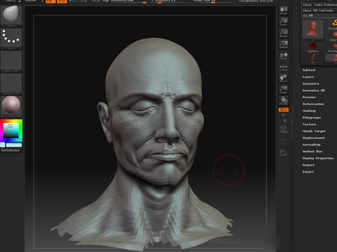Click the Zoom canvas navigation icon

pos(284,22)
